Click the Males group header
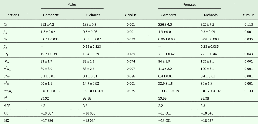 coord(72,4)
